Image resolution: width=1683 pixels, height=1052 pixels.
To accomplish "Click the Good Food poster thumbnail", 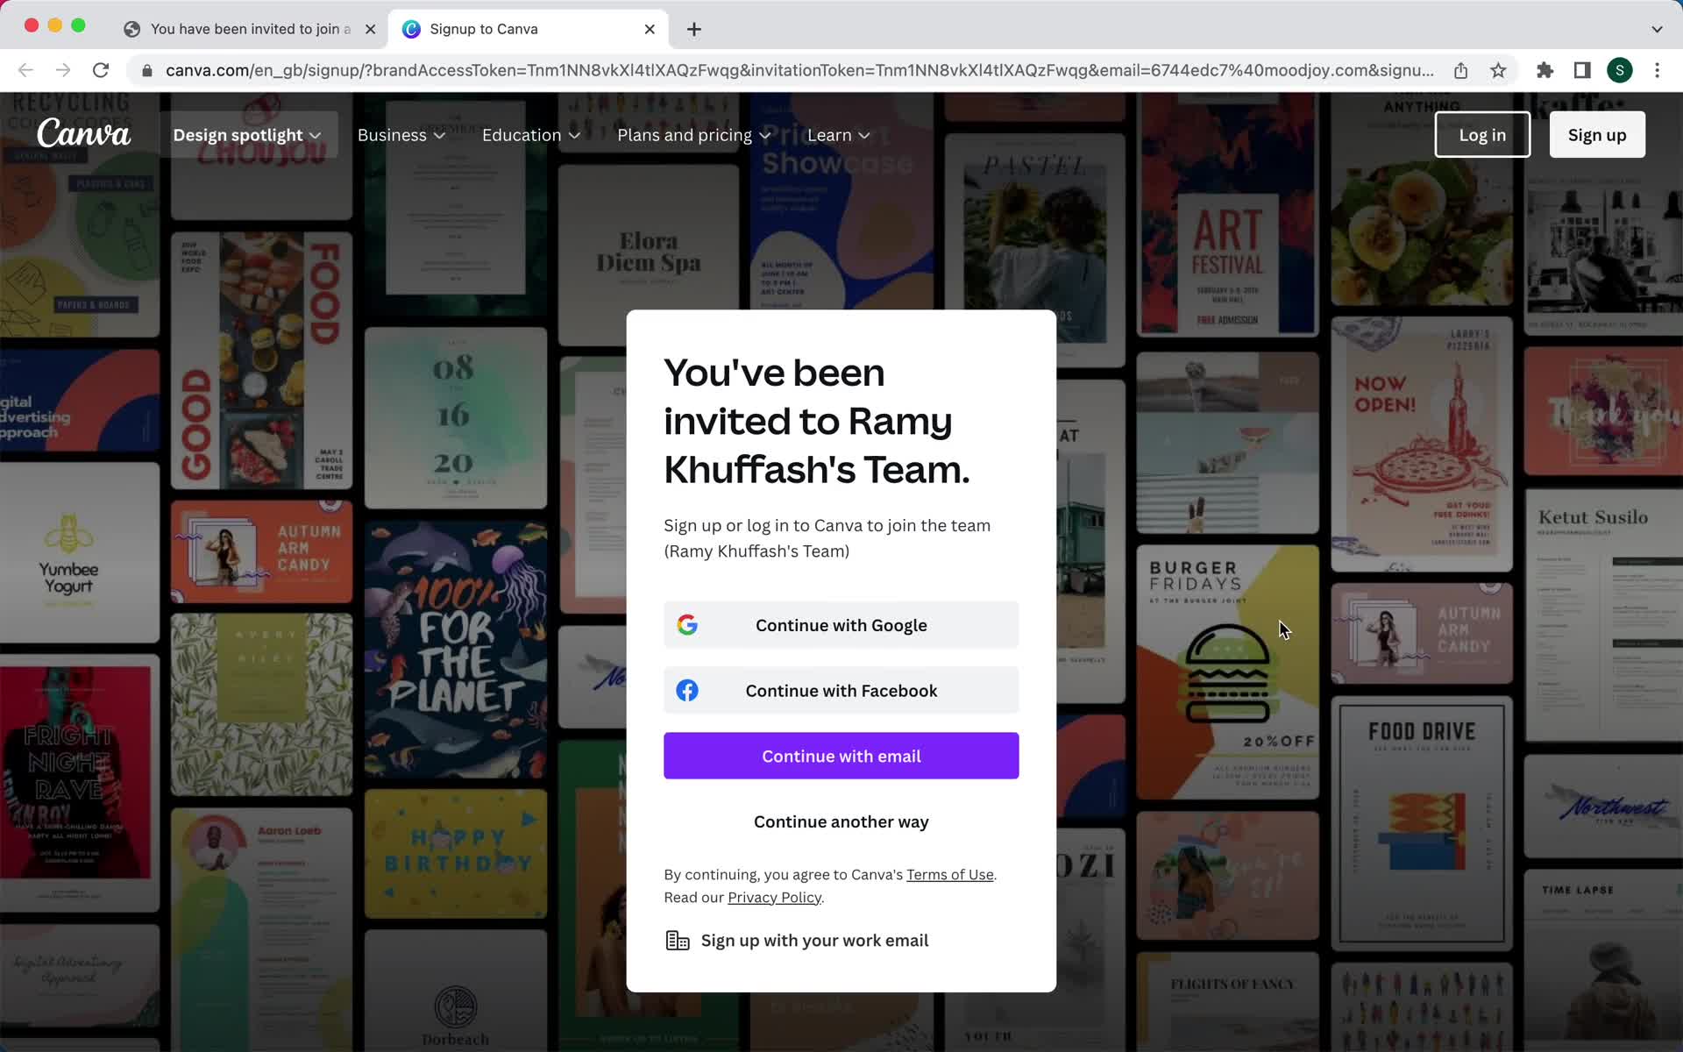I will pos(261,361).
